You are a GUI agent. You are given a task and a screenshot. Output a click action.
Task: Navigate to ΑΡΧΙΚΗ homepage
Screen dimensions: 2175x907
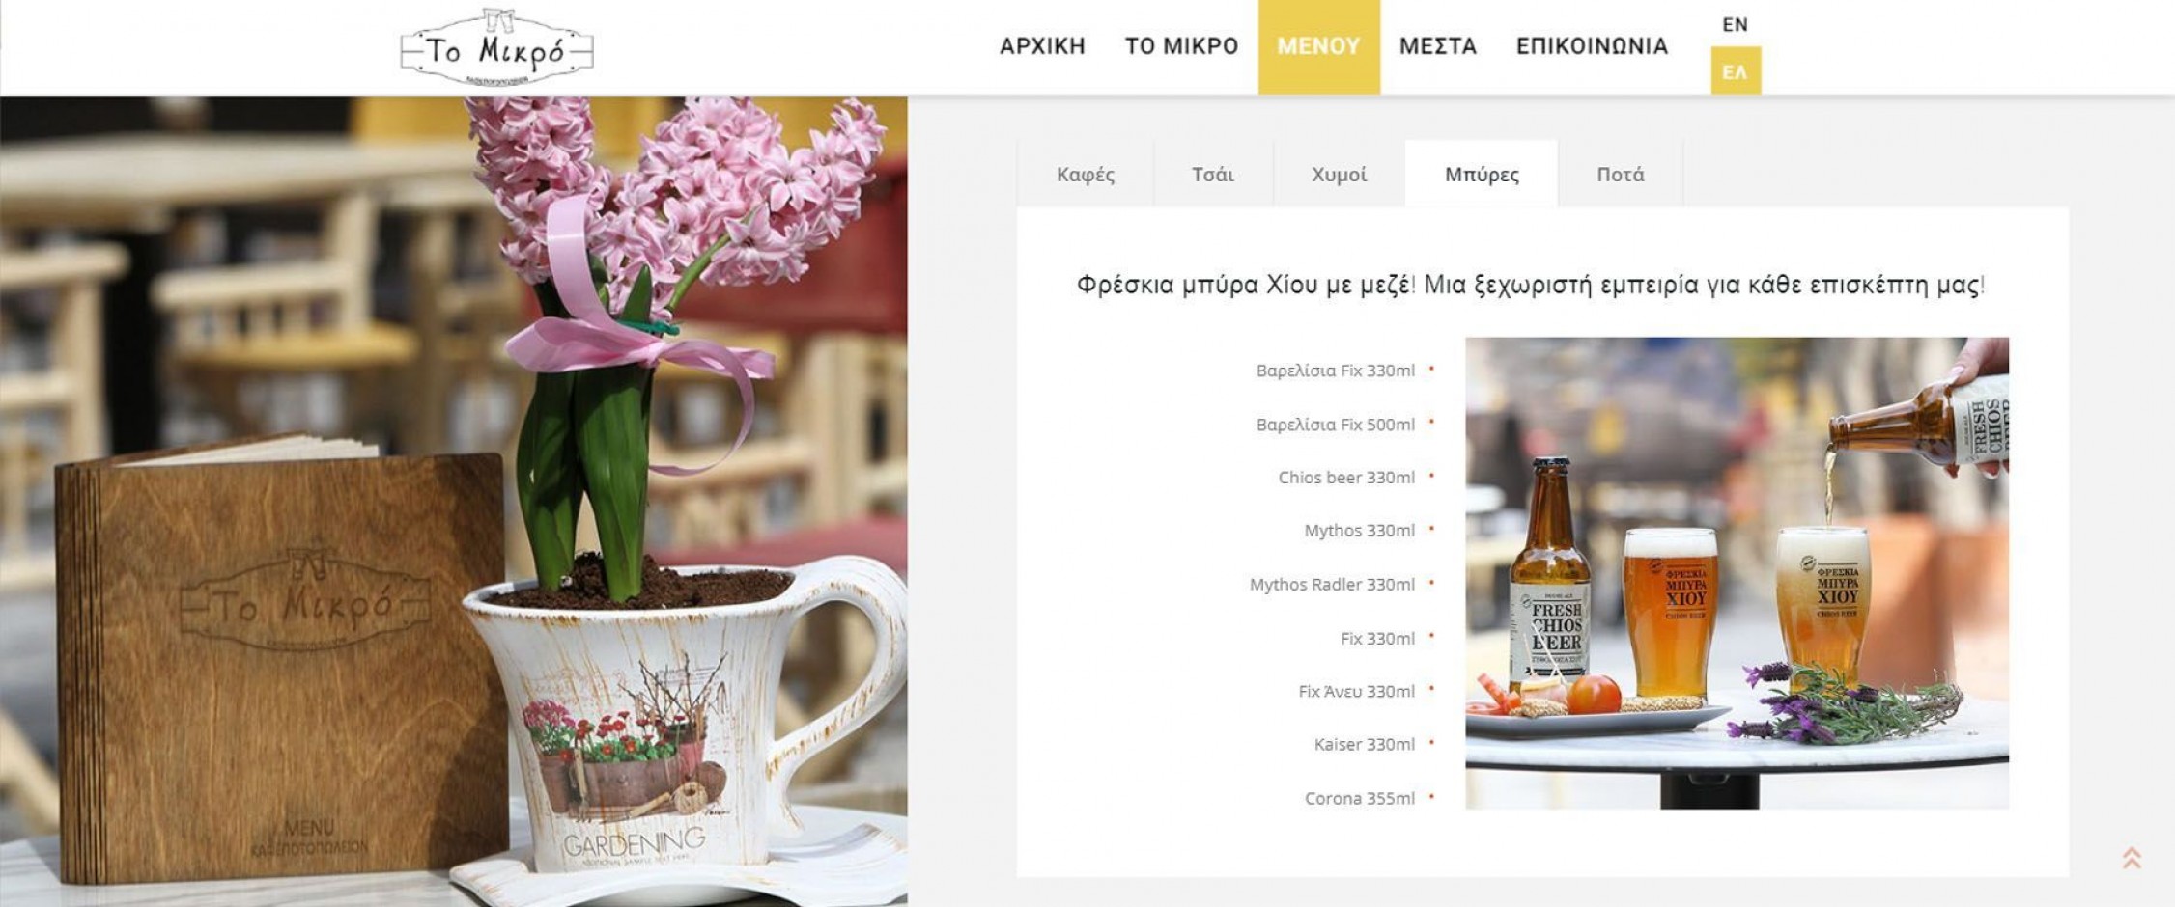click(1043, 45)
